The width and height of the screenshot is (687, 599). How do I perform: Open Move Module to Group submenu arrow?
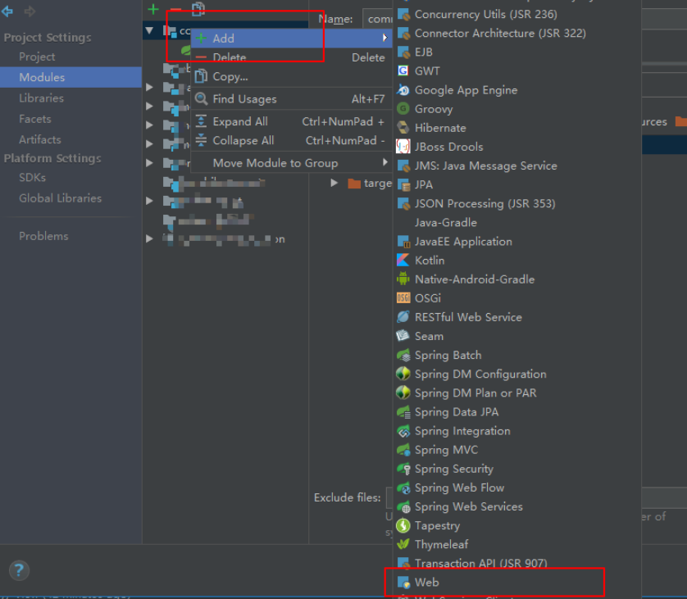(x=384, y=162)
